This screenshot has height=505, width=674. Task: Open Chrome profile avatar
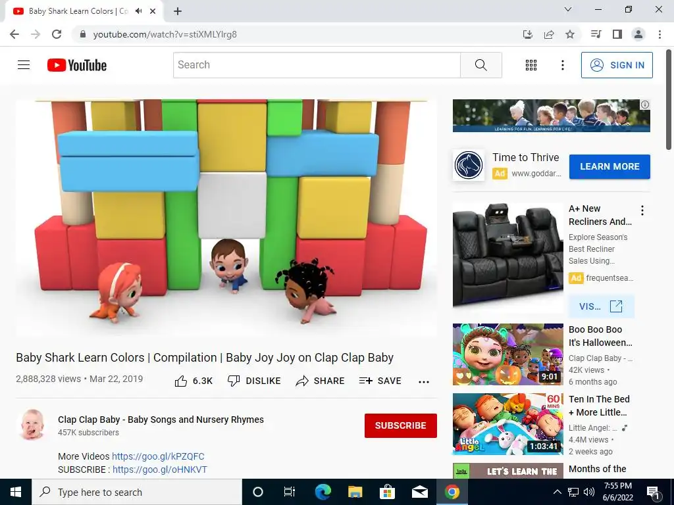(638, 34)
